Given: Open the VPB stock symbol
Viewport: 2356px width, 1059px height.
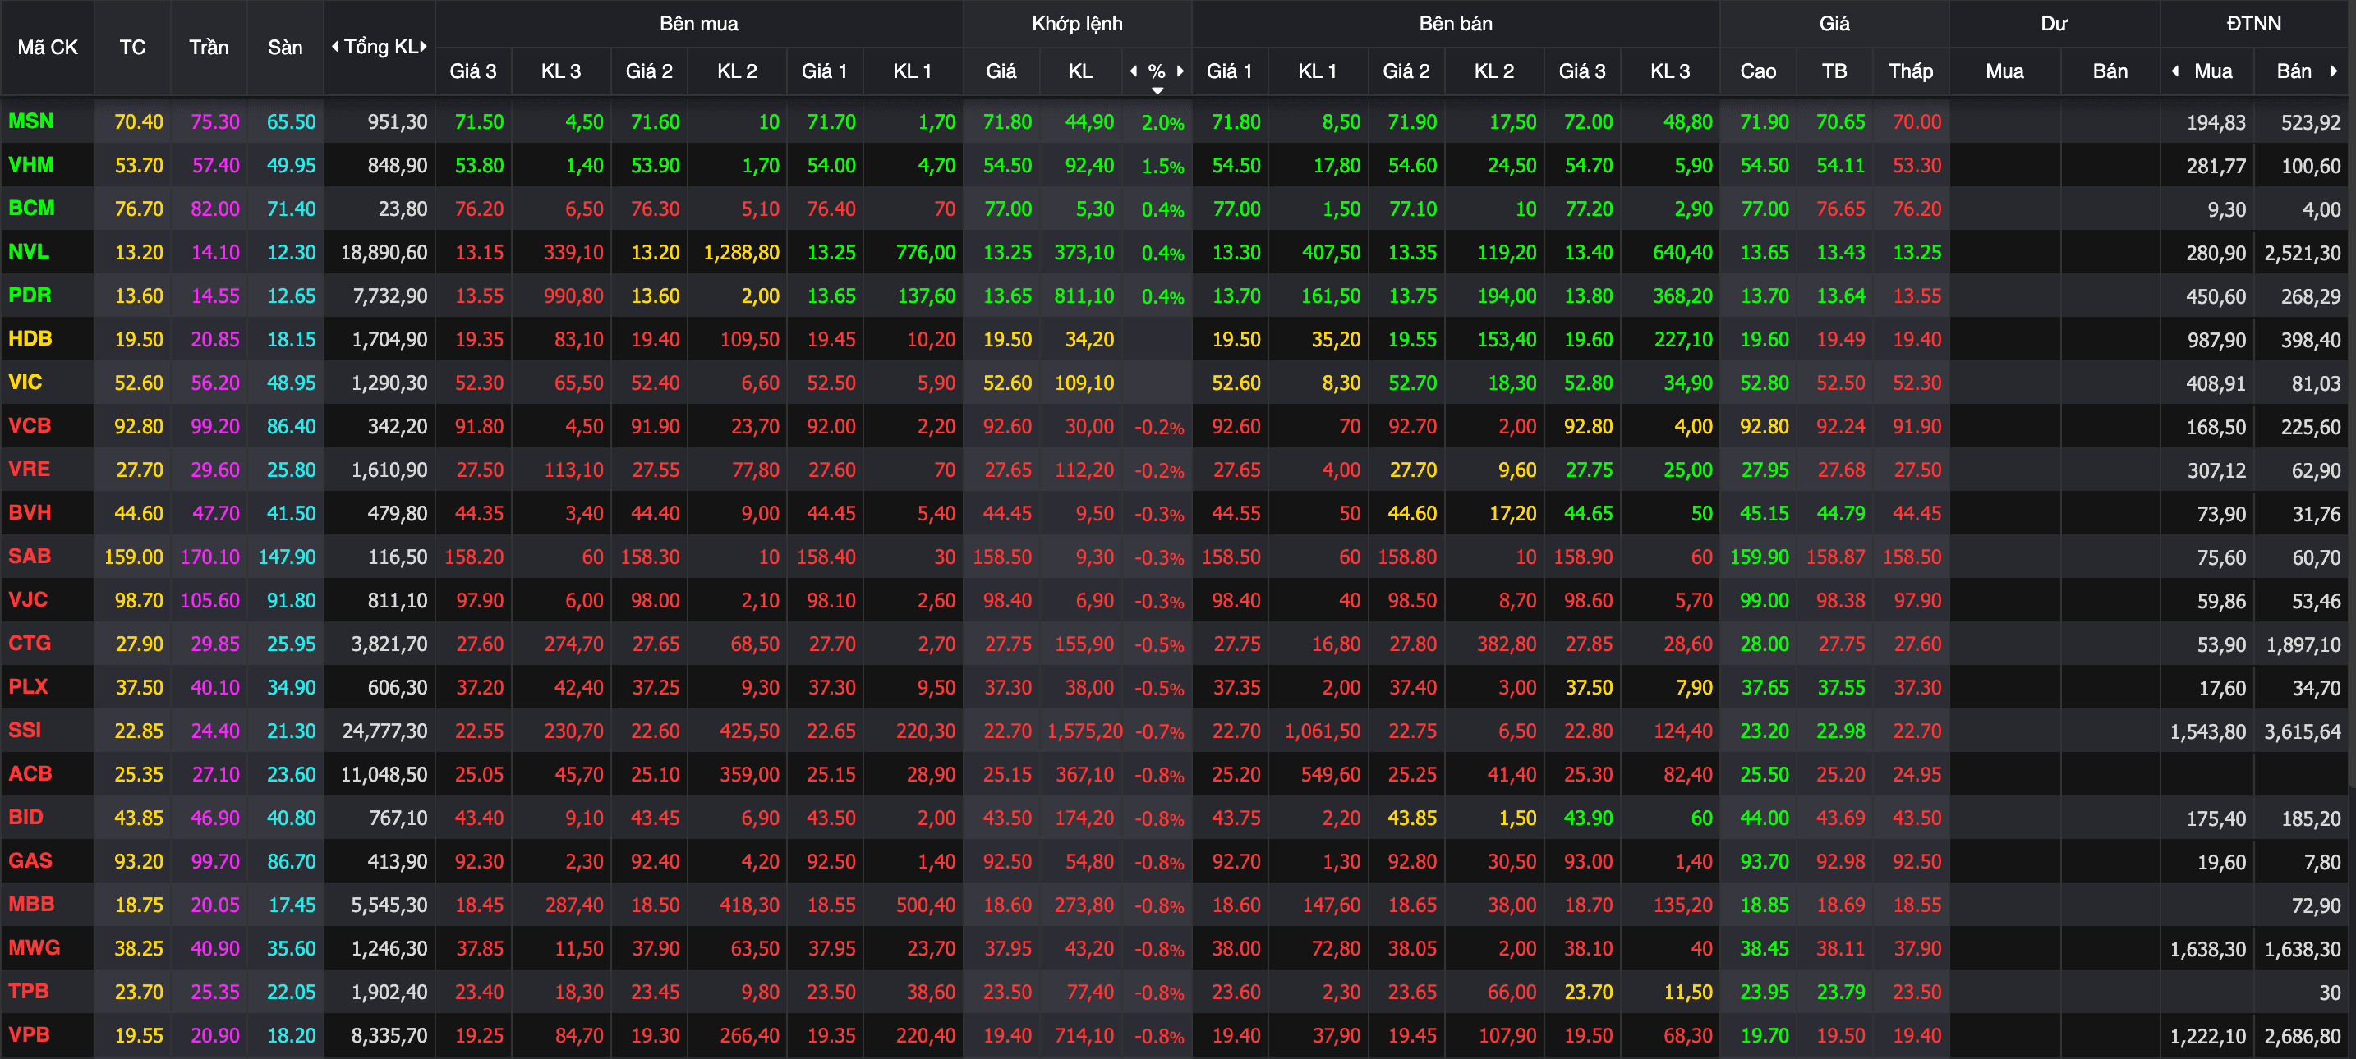Looking at the screenshot, I should click(x=30, y=1035).
